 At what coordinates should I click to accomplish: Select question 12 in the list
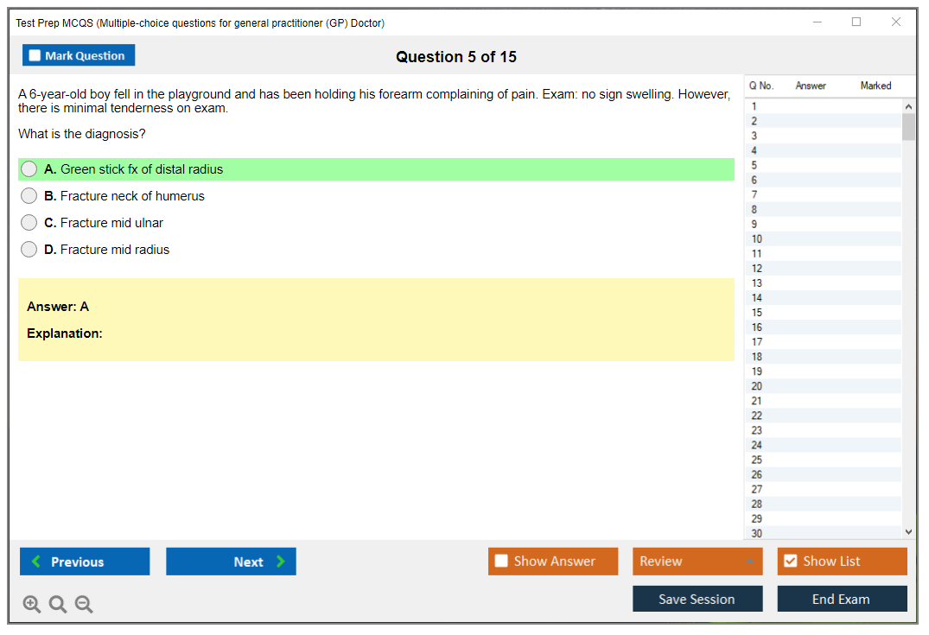coord(757,269)
